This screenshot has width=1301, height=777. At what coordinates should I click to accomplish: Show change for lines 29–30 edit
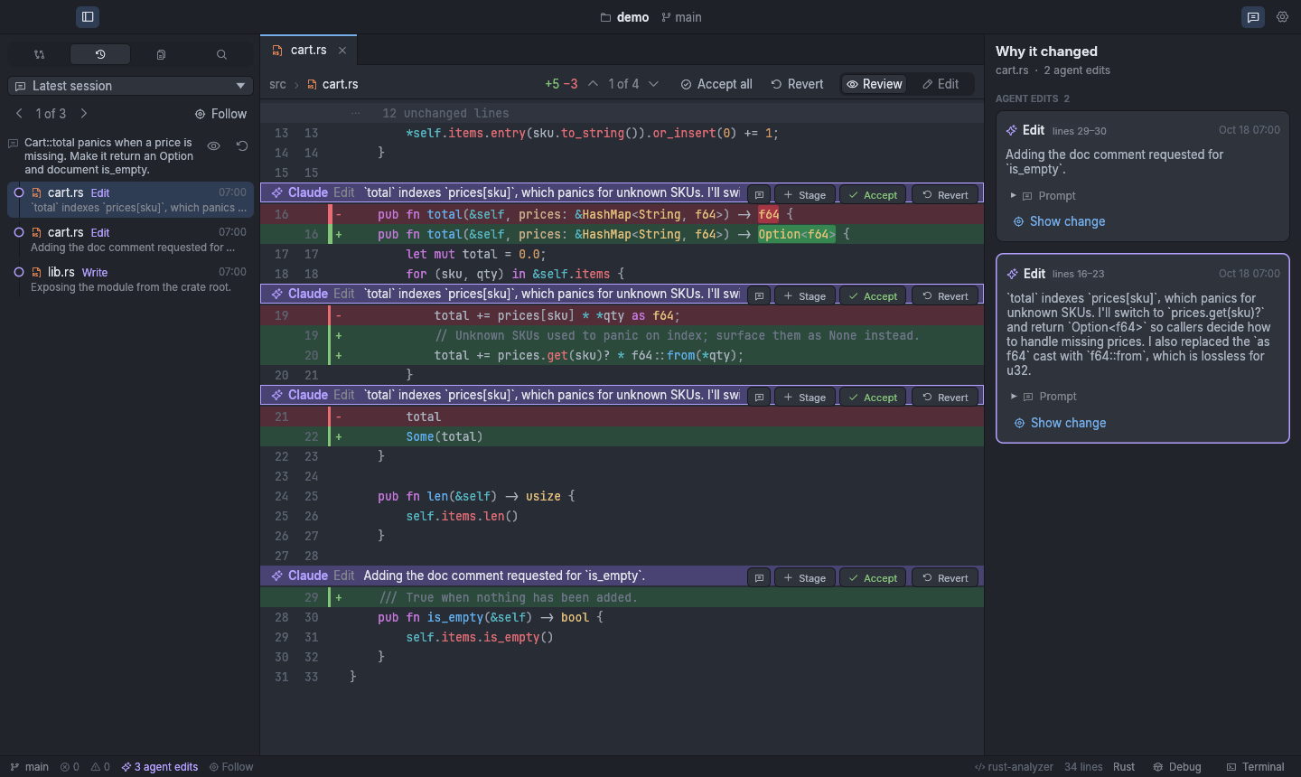[x=1059, y=221]
